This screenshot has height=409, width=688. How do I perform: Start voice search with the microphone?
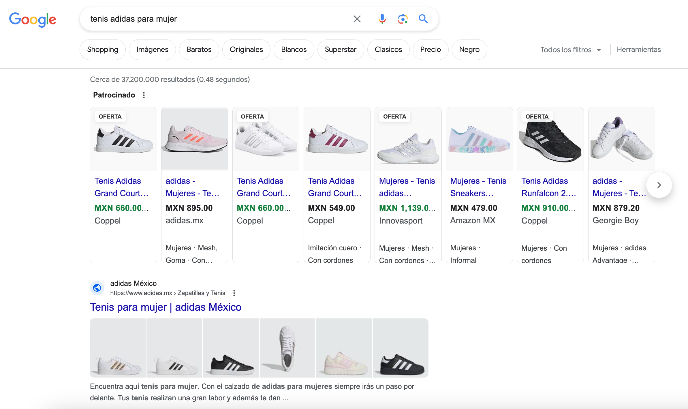click(382, 19)
